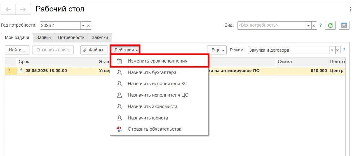Select the 08.05.2026 16:00:00 cell

pyautogui.click(x=57, y=71)
